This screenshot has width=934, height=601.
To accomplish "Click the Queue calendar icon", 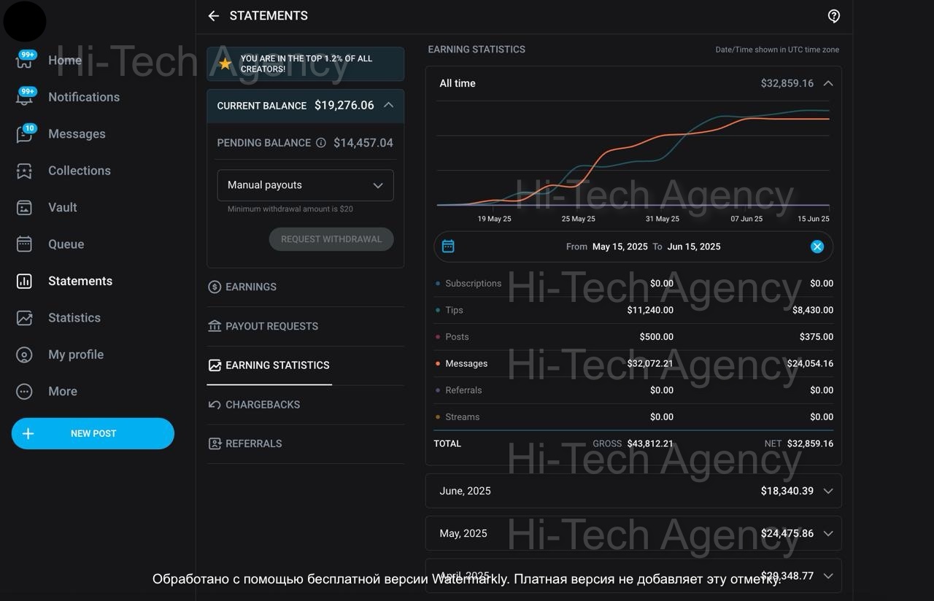I will point(24,244).
